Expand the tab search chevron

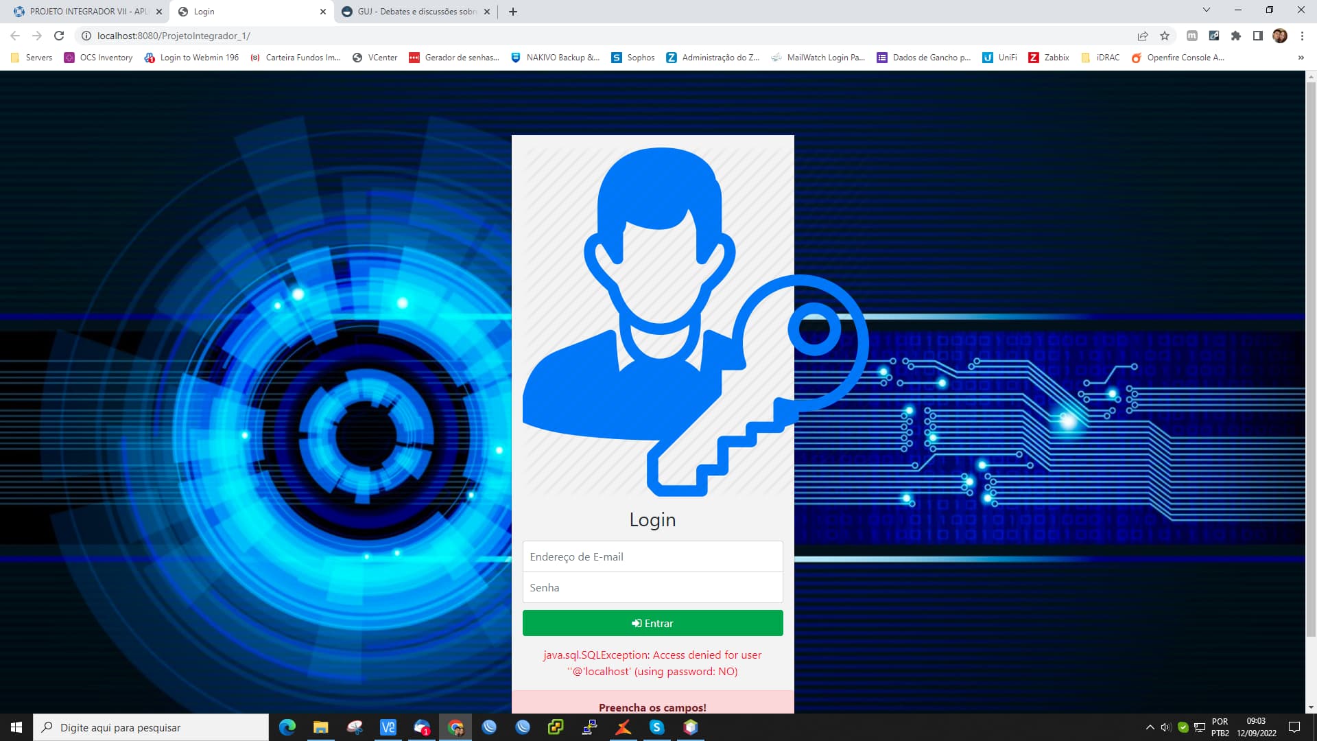(x=1207, y=10)
